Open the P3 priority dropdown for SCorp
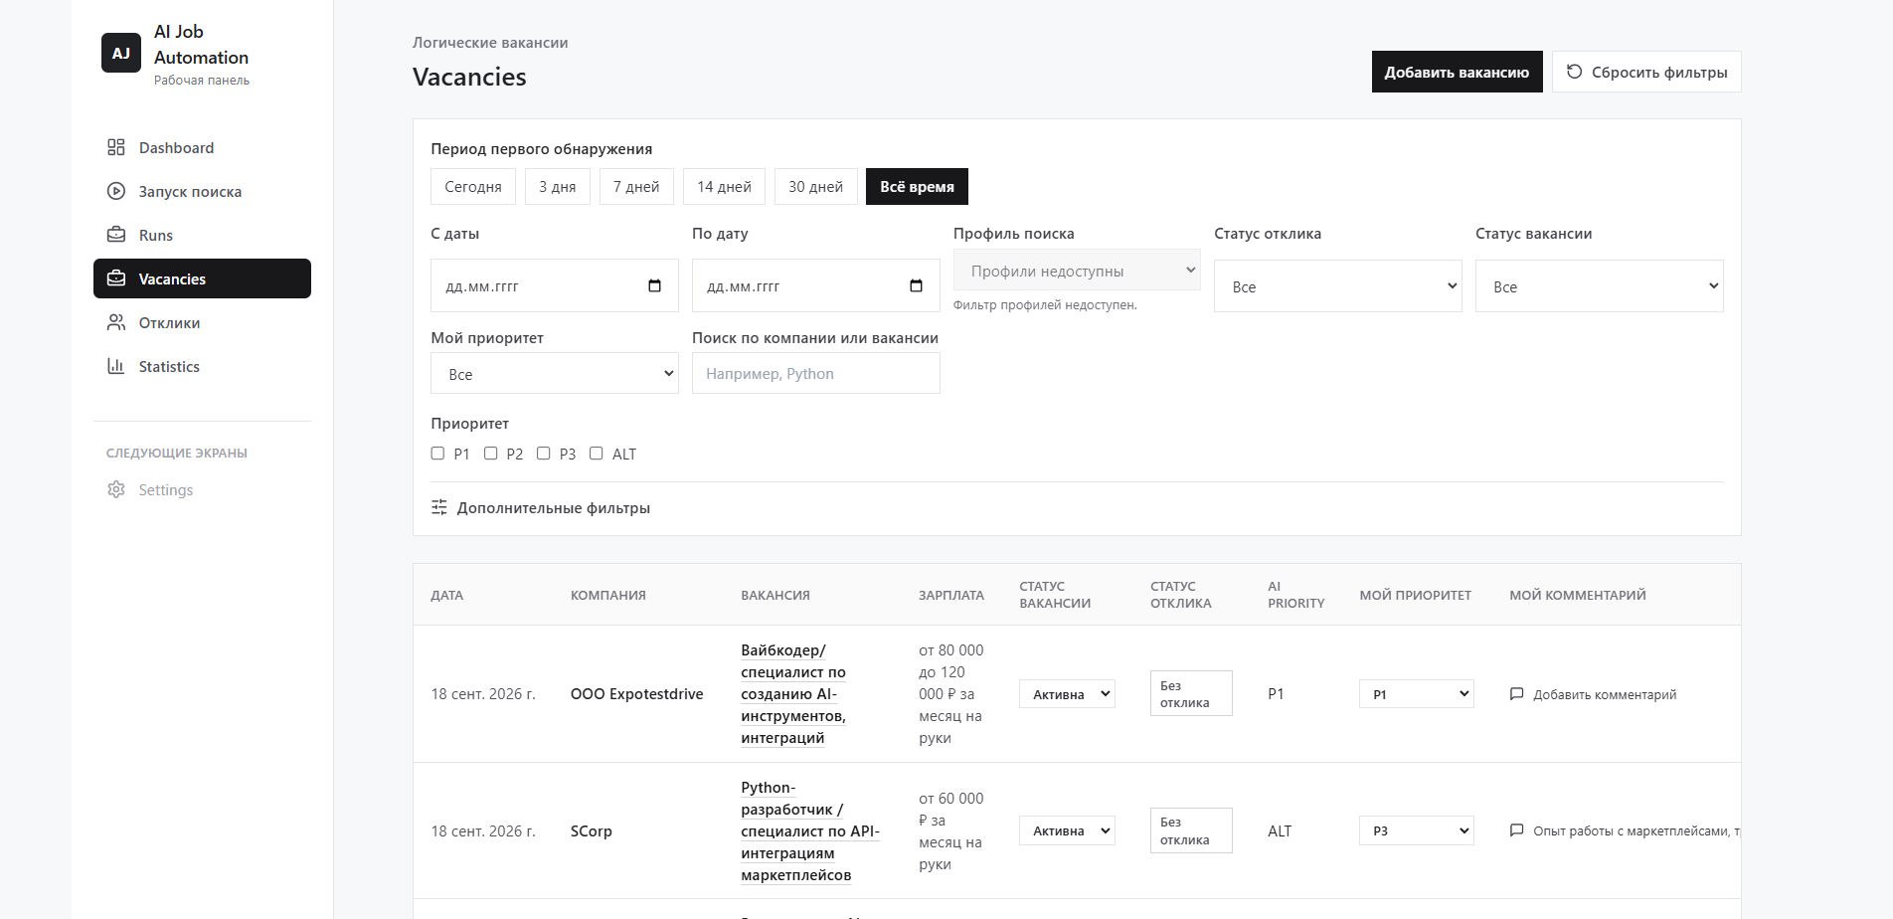This screenshot has height=919, width=1893. [1417, 830]
